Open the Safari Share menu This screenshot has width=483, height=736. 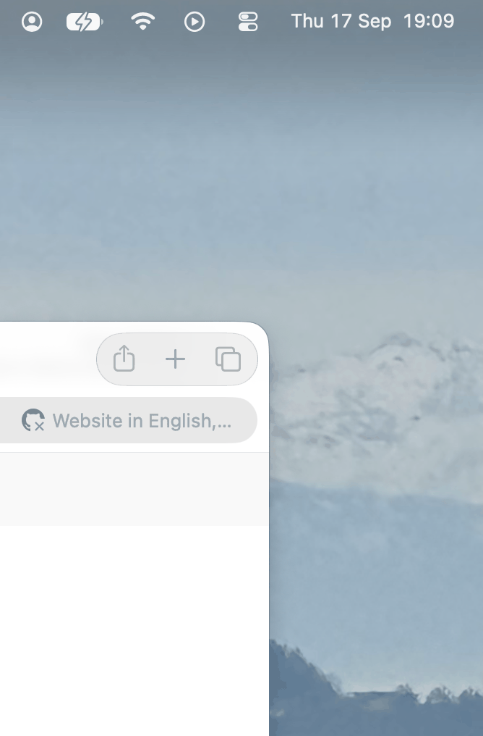124,359
